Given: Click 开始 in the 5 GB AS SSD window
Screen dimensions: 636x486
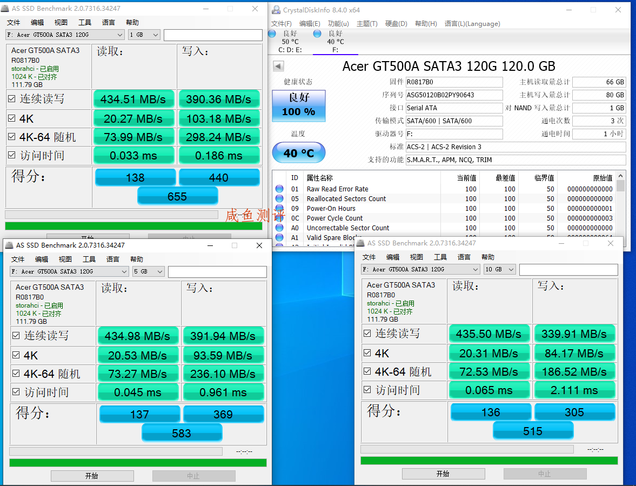Looking at the screenshot, I should coord(92,475).
